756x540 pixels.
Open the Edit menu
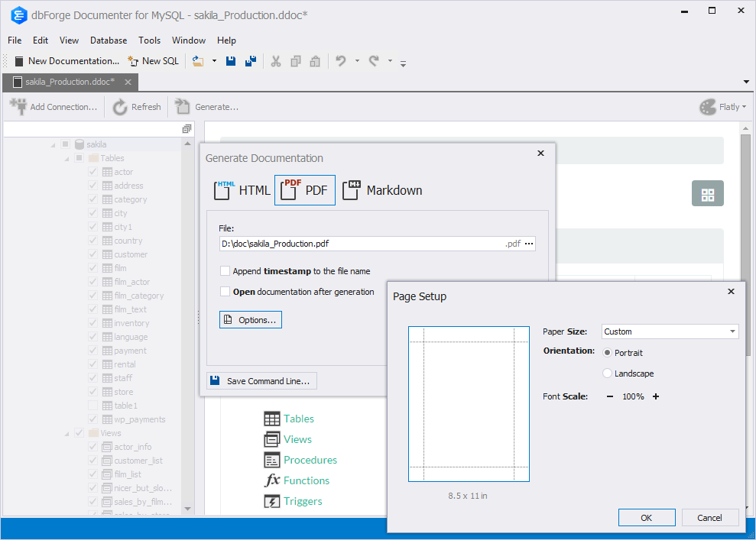point(41,40)
